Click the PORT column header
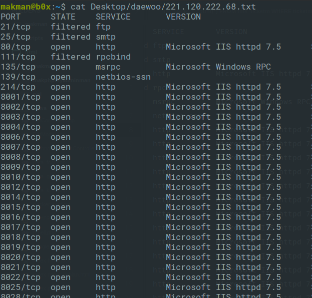 tap(11, 17)
